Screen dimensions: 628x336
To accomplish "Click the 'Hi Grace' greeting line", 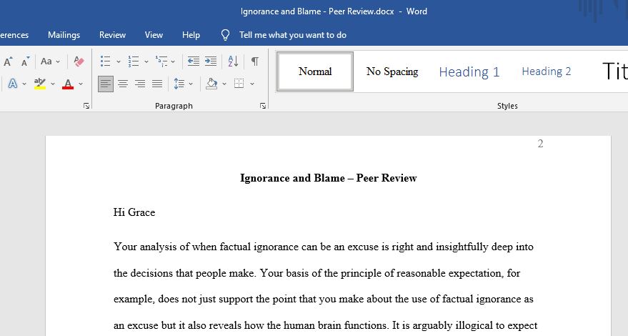I will (134, 212).
